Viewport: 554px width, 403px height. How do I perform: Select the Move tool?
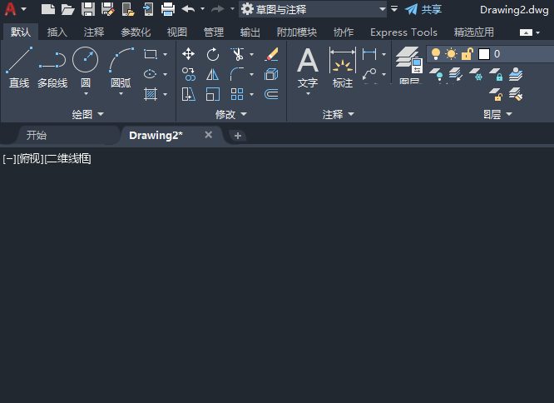click(188, 54)
